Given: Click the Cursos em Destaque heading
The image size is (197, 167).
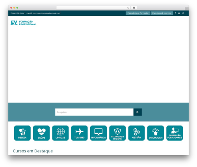Looking at the screenshot, I should coord(33,151).
